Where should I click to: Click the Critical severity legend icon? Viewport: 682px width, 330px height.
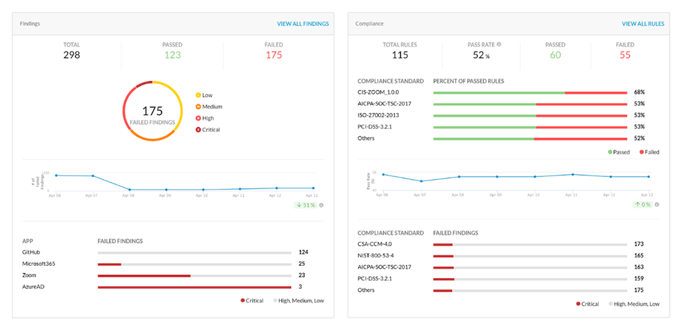click(x=198, y=130)
